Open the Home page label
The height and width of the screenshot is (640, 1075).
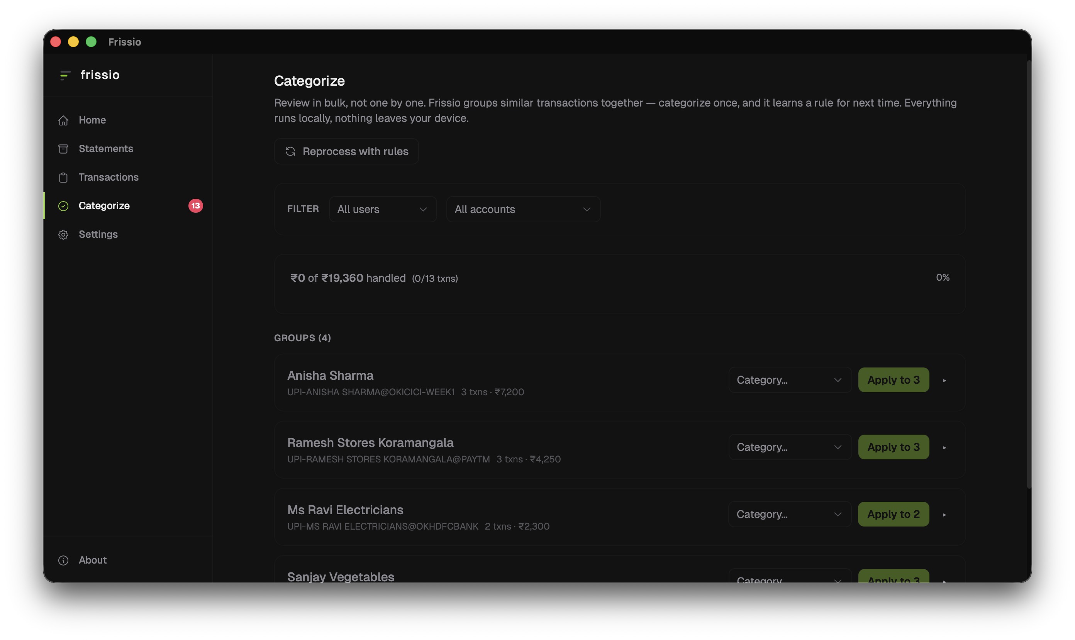92,120
